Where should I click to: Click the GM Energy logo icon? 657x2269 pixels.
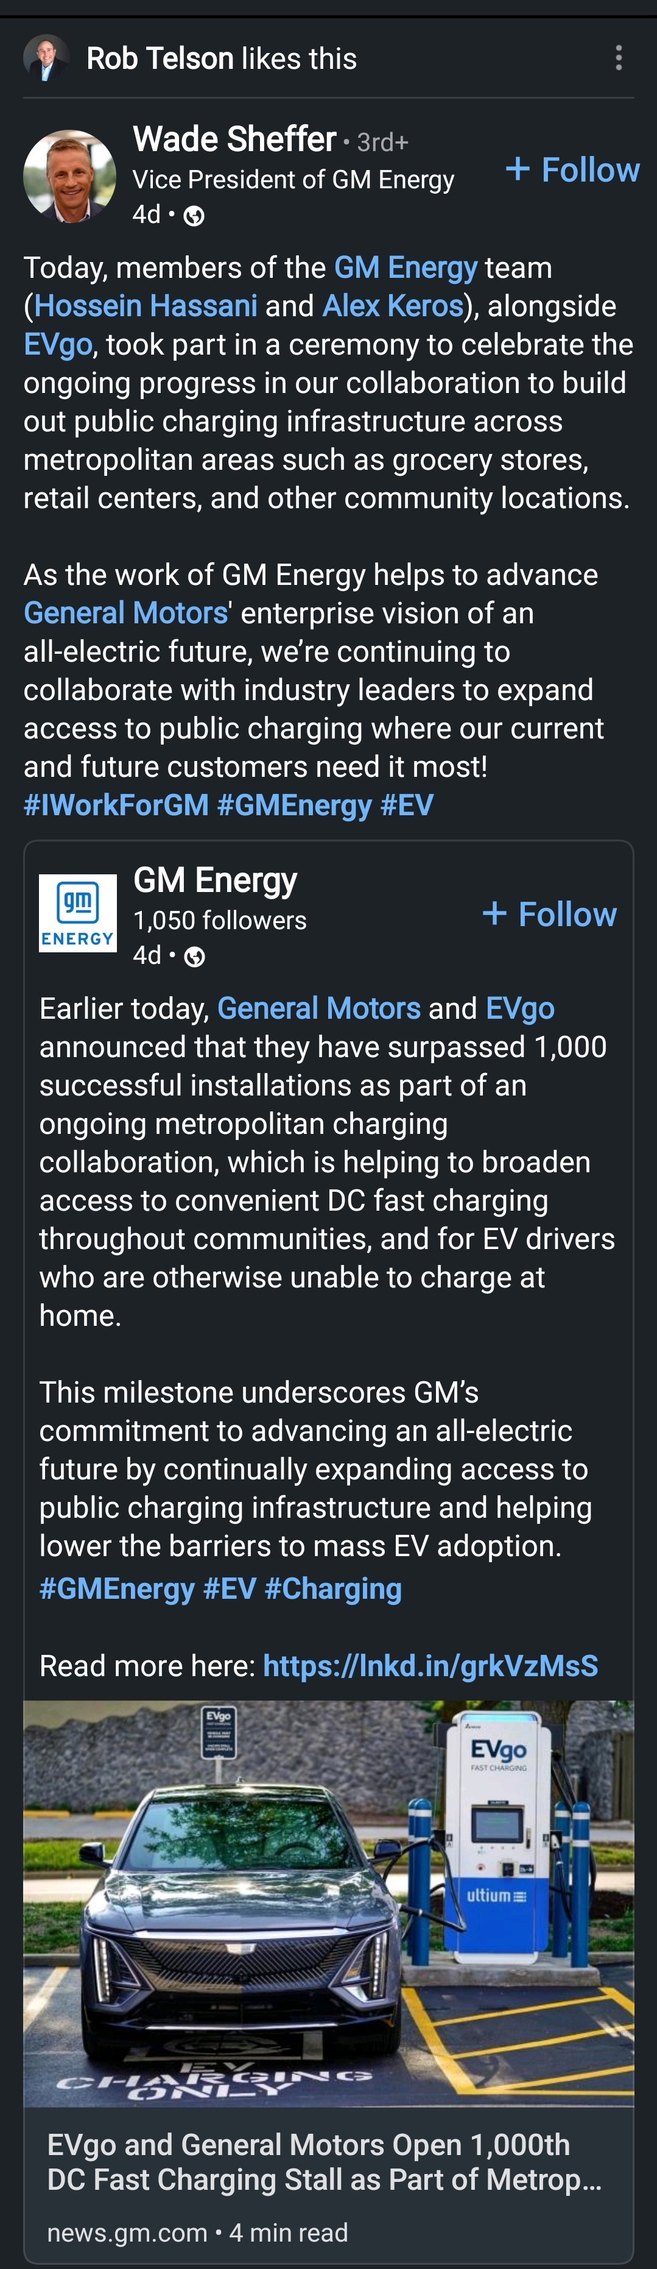(77, 913)
